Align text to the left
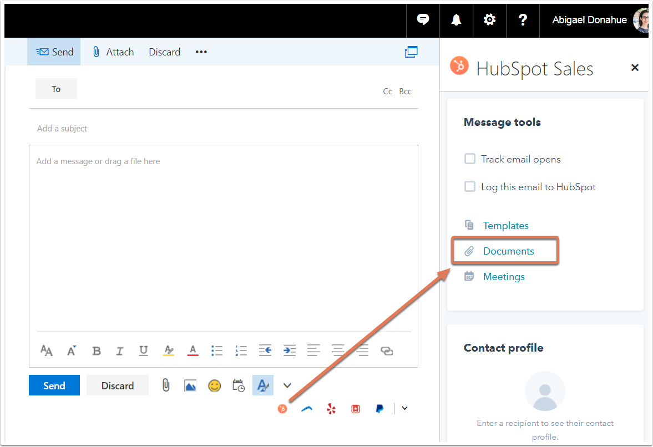This screenshot has height=447, width=653. (x=313, y=351)
